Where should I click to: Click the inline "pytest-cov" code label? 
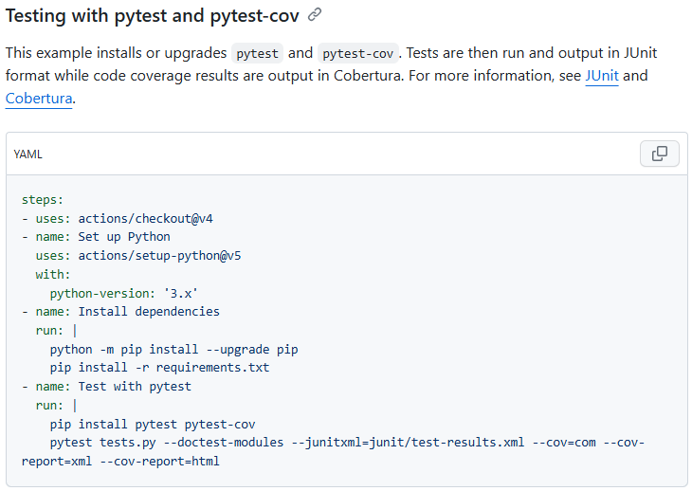click(358, 53)
